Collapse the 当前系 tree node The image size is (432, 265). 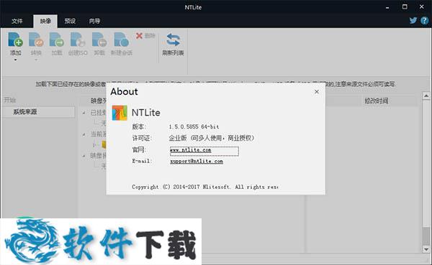tap(84, 134)
